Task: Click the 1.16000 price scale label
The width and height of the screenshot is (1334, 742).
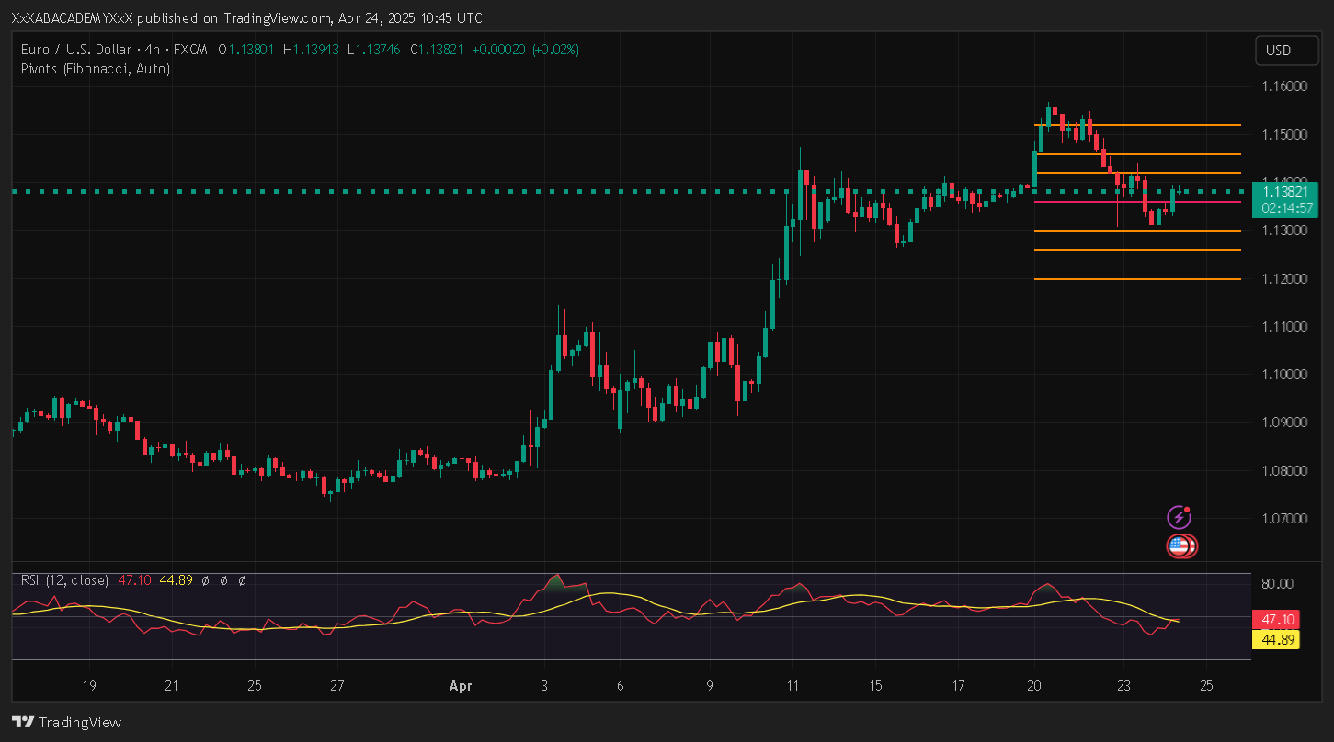Action: click(1283, 86)
